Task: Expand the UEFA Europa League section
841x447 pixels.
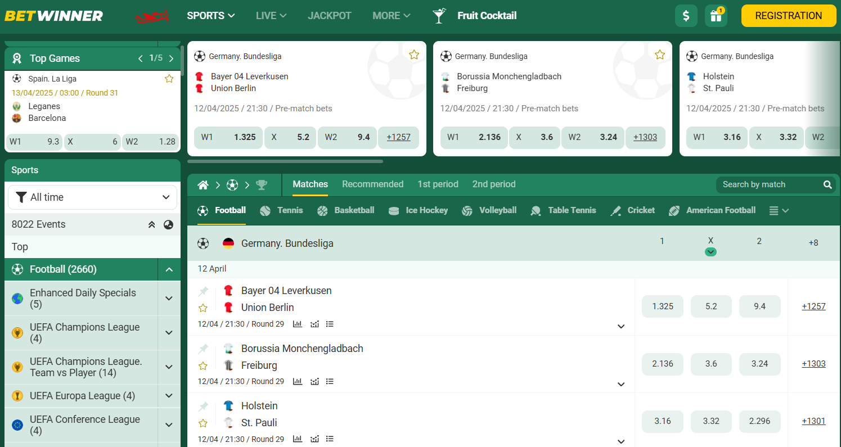Action: (x=169, y=396)
